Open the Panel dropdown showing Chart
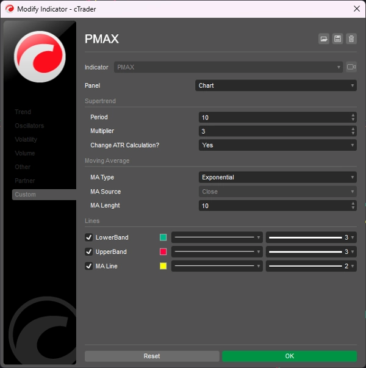 (276, 85)
